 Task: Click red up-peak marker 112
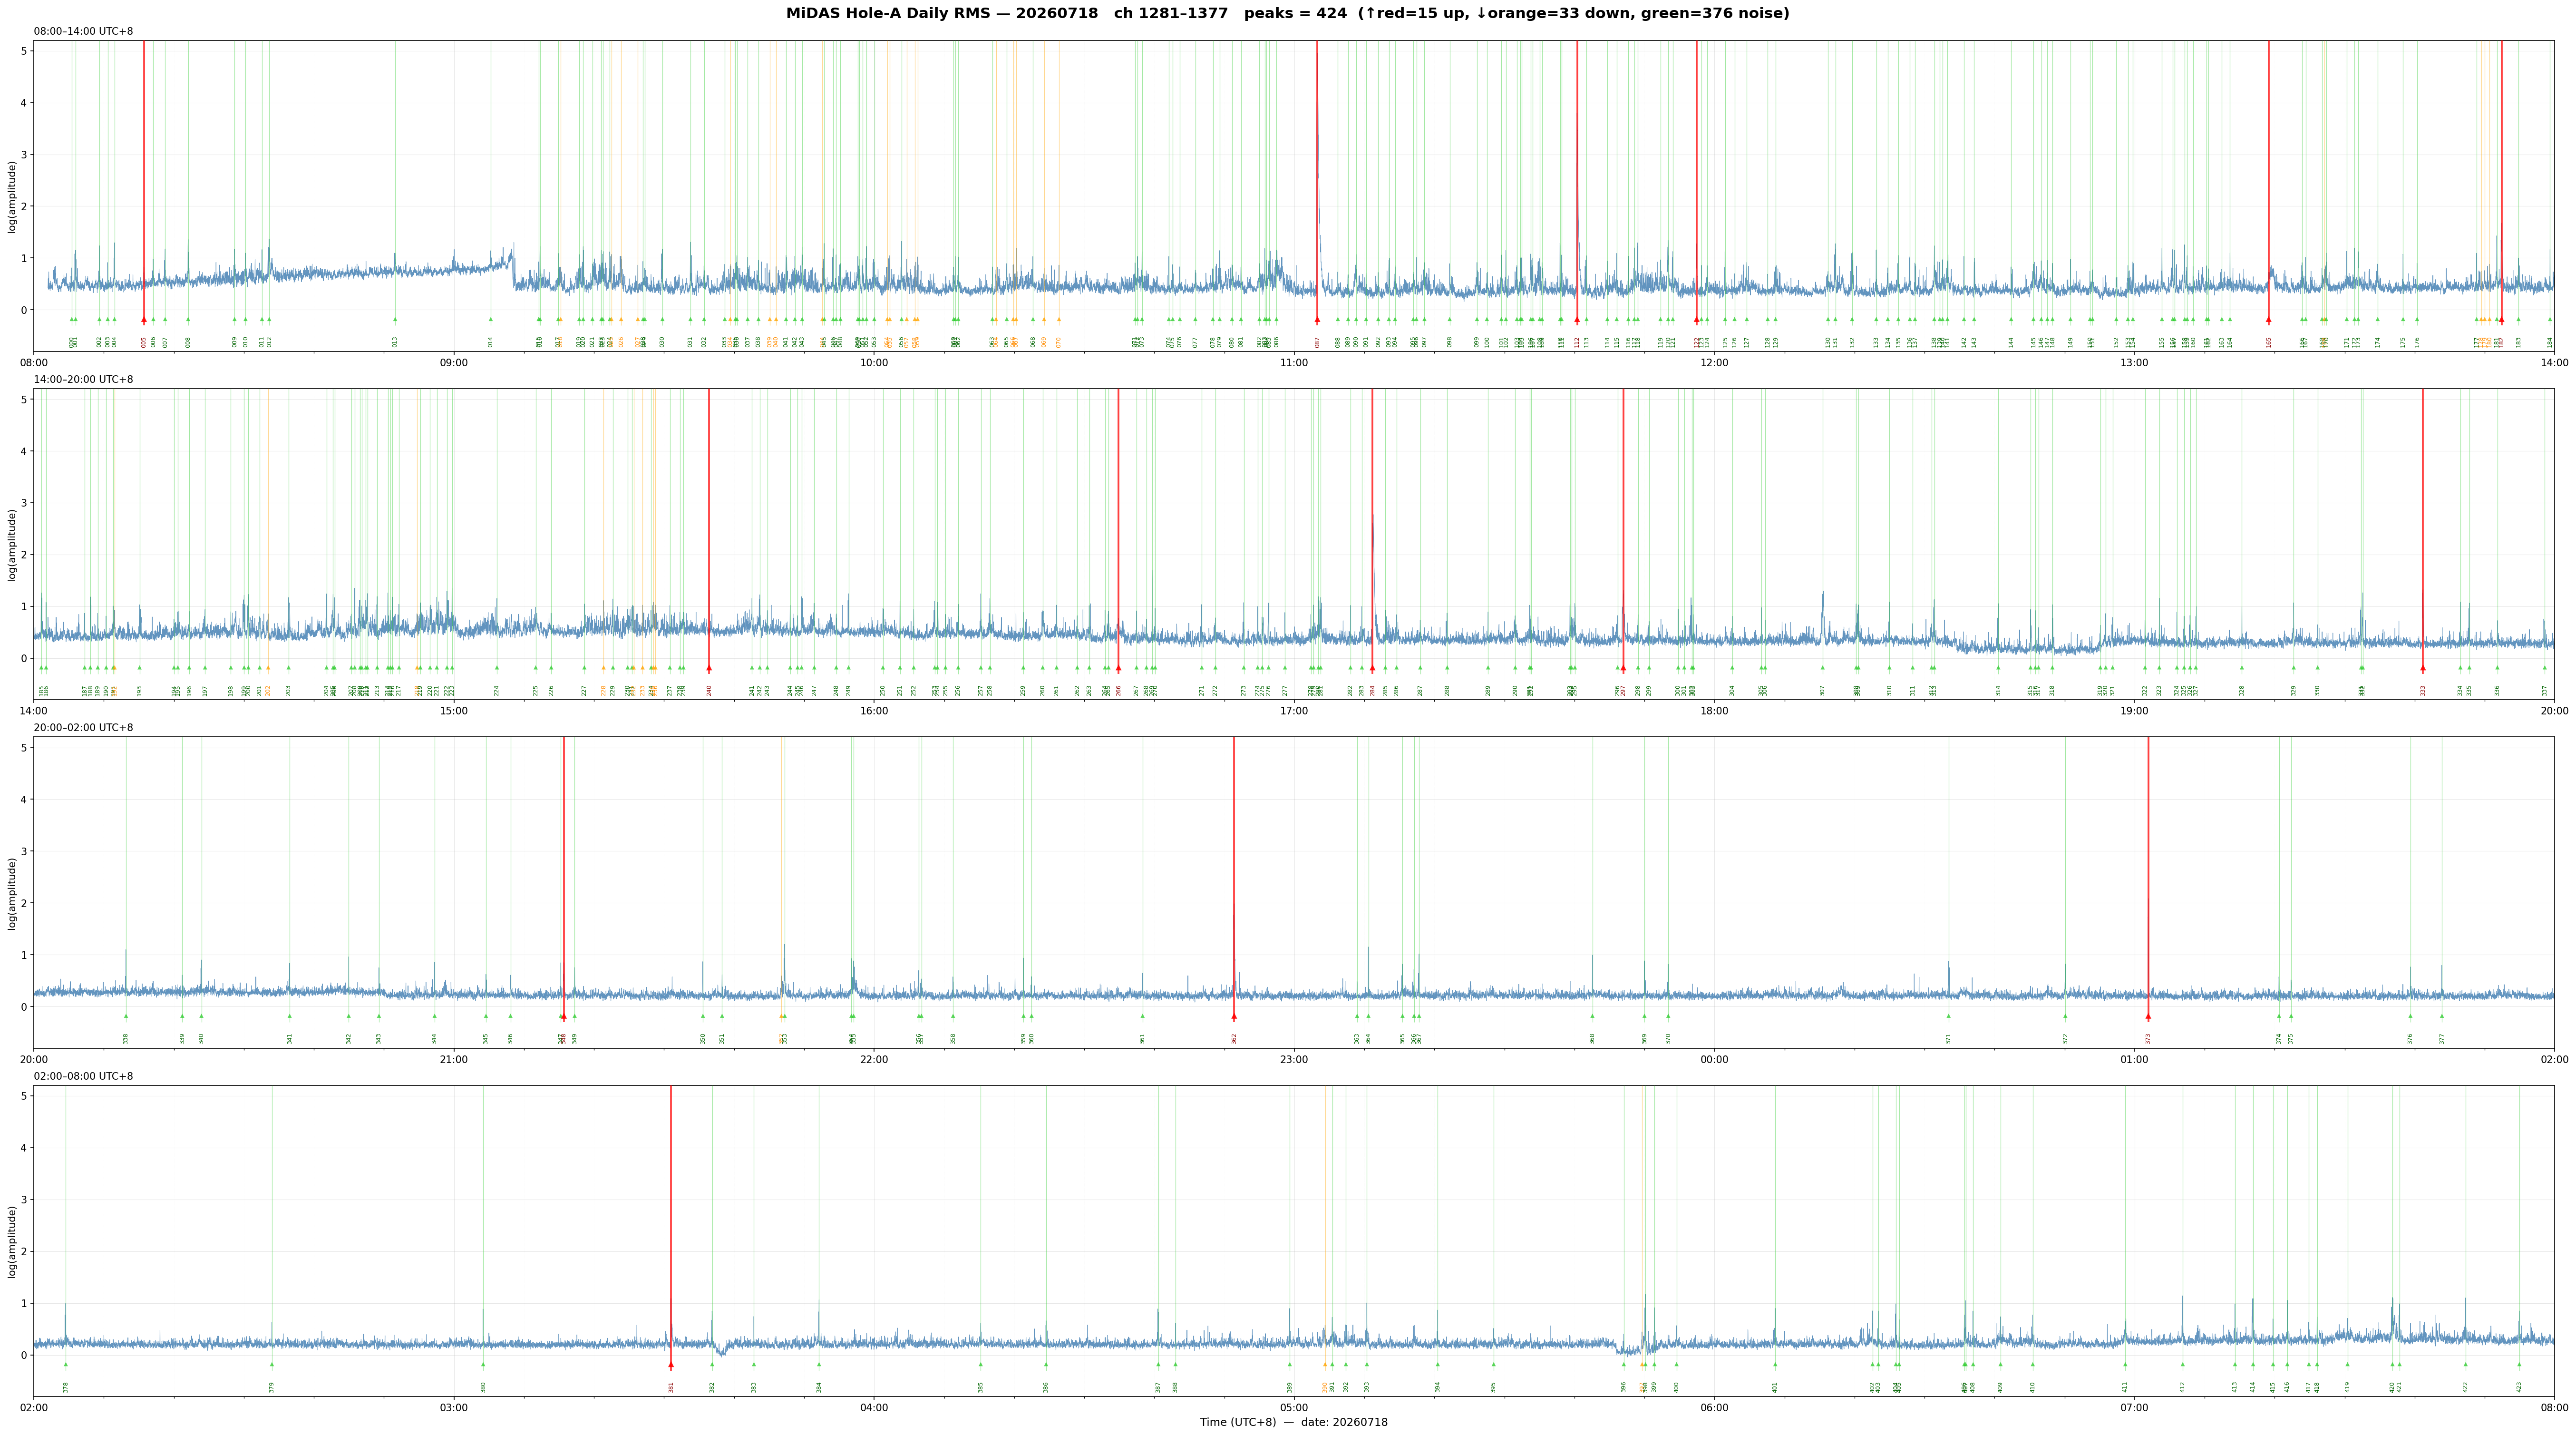(x=1577, y=320)
